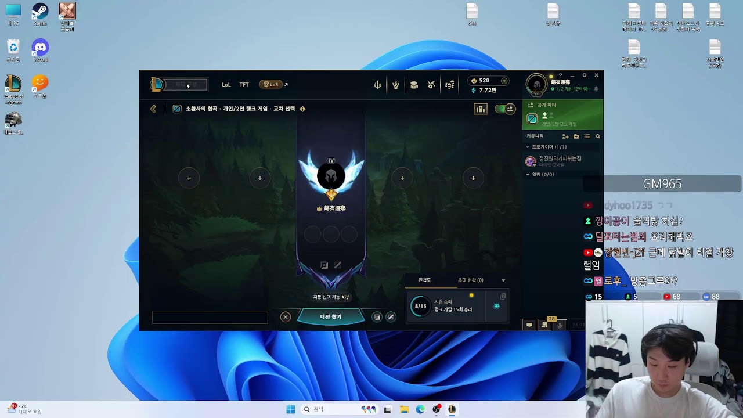
Task: Invite player to third empty slot
Action: coord(402,178)
